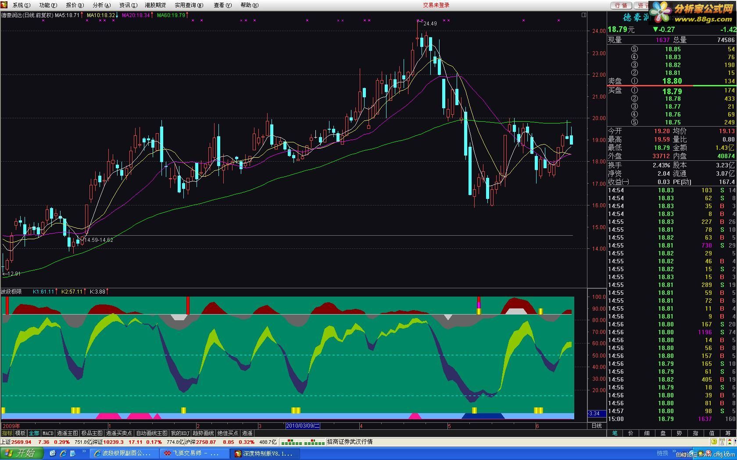Screen dimensions: 737x460
Task: Switch to the 指 tab in quote panel
Action: [x=696, y=433]
